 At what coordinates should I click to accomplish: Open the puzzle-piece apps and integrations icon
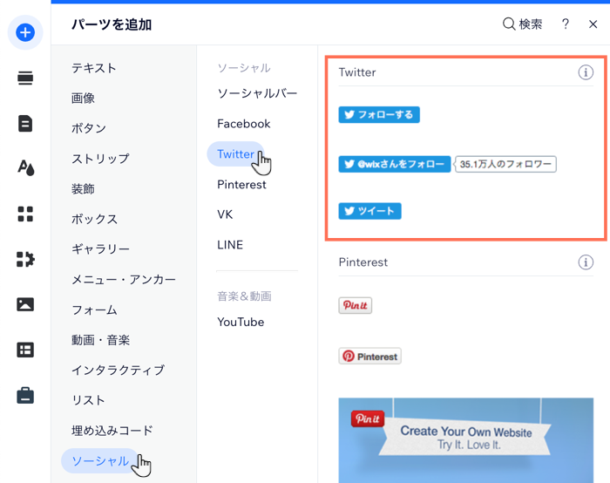coord(25,259)
